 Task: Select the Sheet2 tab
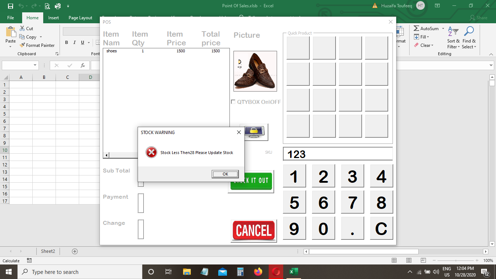[48, 251]
